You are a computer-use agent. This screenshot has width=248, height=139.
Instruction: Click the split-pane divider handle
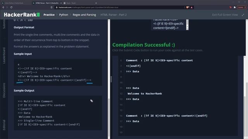(111, 79)
